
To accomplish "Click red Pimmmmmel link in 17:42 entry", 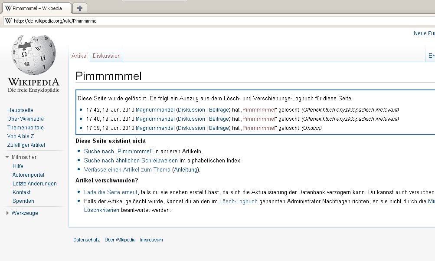I will click(259, 110).
